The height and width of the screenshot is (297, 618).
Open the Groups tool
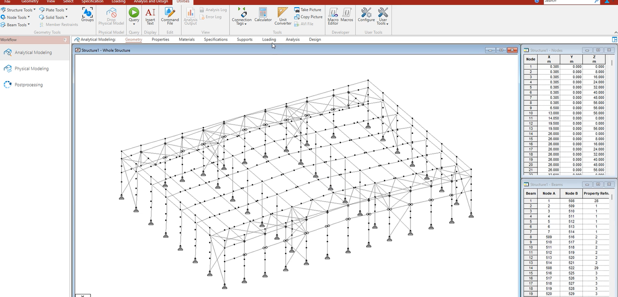[87, 15]
